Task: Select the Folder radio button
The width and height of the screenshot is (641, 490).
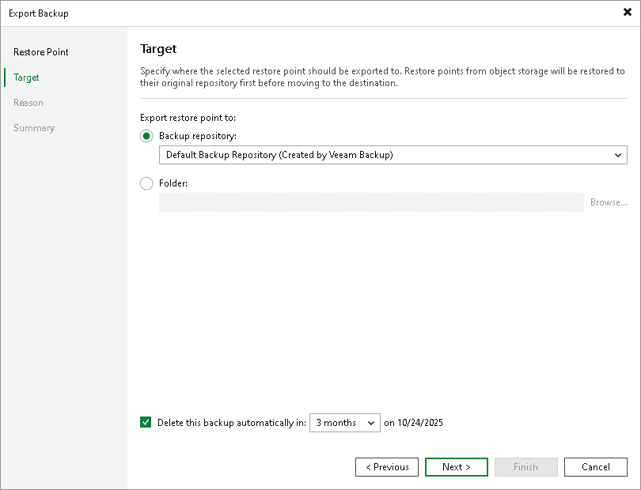Action: pos(146,183)
